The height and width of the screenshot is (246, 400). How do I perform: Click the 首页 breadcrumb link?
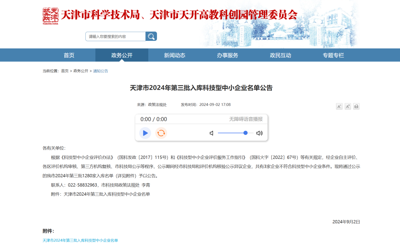65,71
